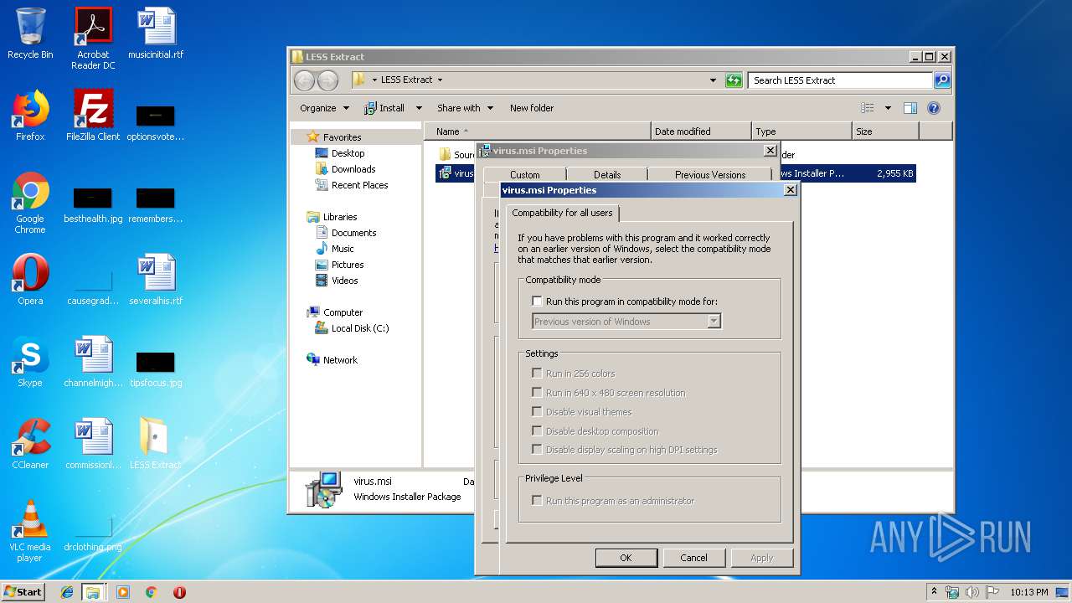The height and width of the screenshot is (603, 1072).
Task: Toggle Disable visual themes checkbox
Action: (537, 412)
